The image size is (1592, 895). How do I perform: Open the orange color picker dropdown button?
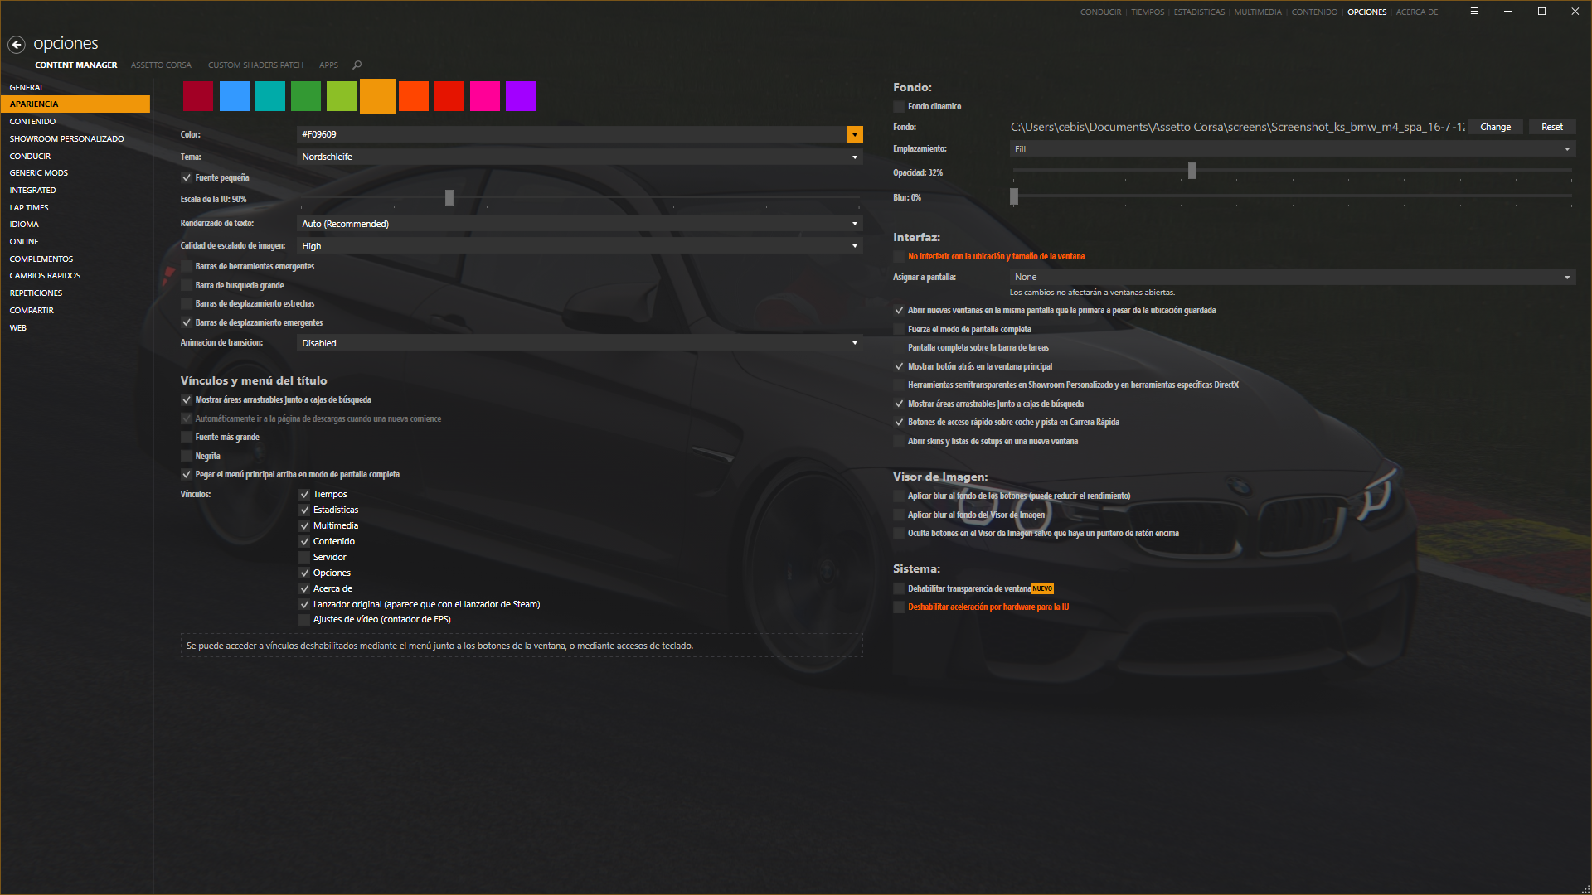pos(854,134)
